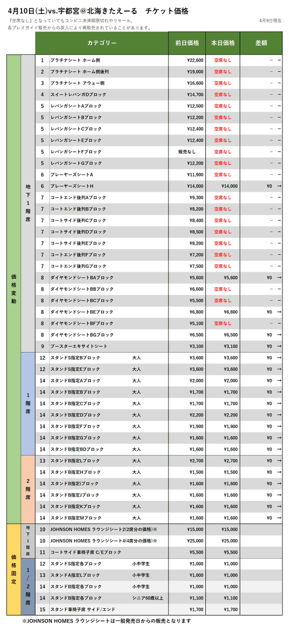Screen dimensions: 289x632
Task: Select スタンド車椅子席 サイド/エンド category cell
Action: (x=109, y=609)
